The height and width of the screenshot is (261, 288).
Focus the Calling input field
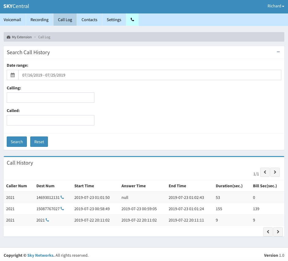point(50,98)
